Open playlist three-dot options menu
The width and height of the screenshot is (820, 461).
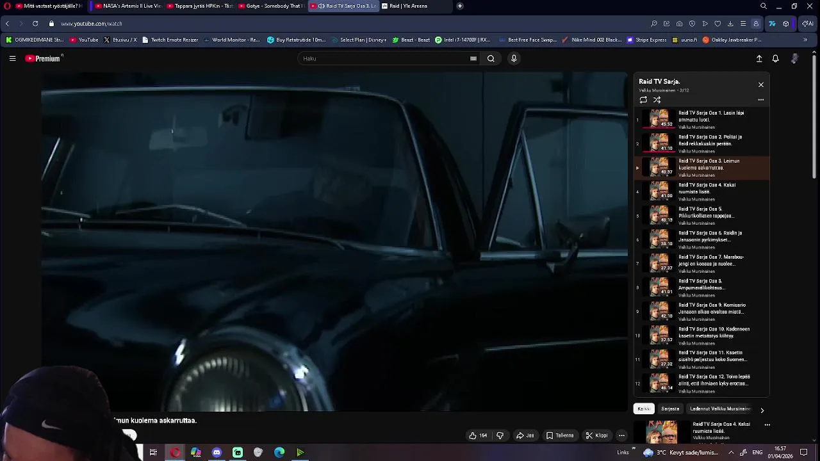[761, 100]
